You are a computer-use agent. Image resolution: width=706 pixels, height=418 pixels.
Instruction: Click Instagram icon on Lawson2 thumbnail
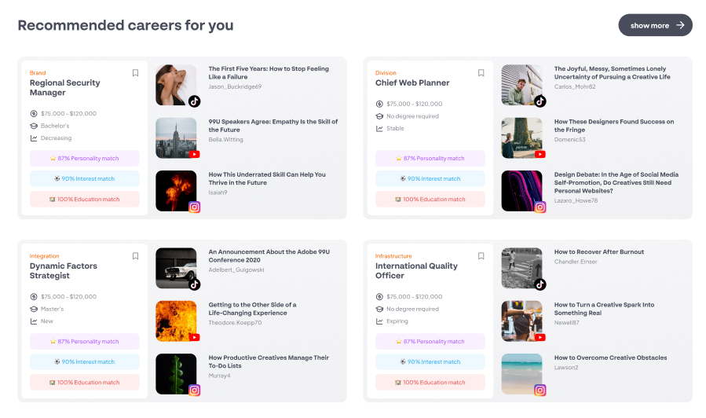point(540,390)
